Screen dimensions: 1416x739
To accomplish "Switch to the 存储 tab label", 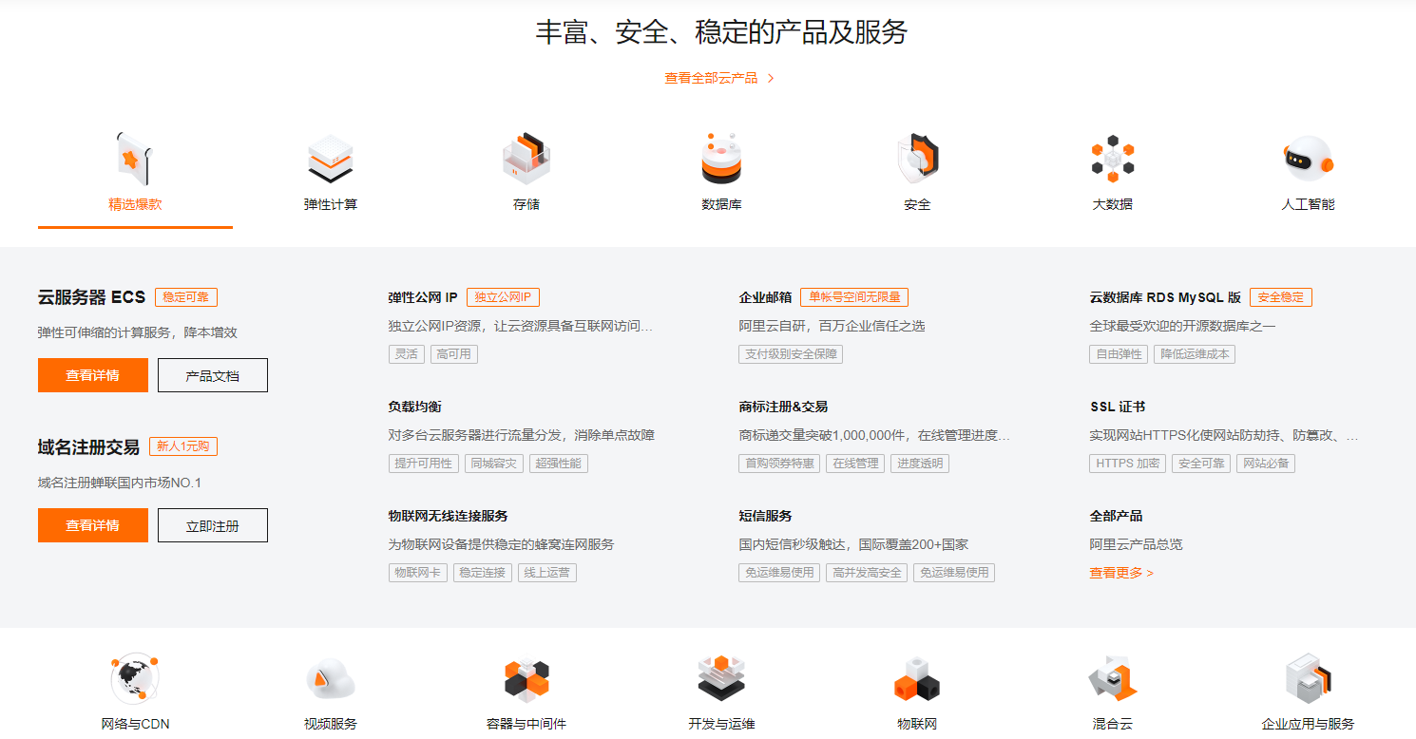I will (x=526, y=204).
